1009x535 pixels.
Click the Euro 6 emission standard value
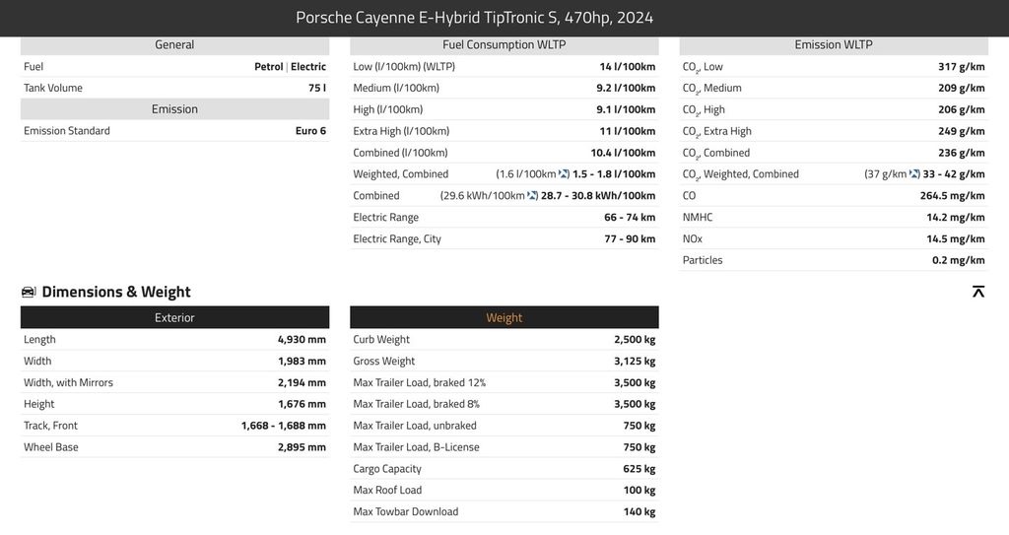tap(309, 131)
